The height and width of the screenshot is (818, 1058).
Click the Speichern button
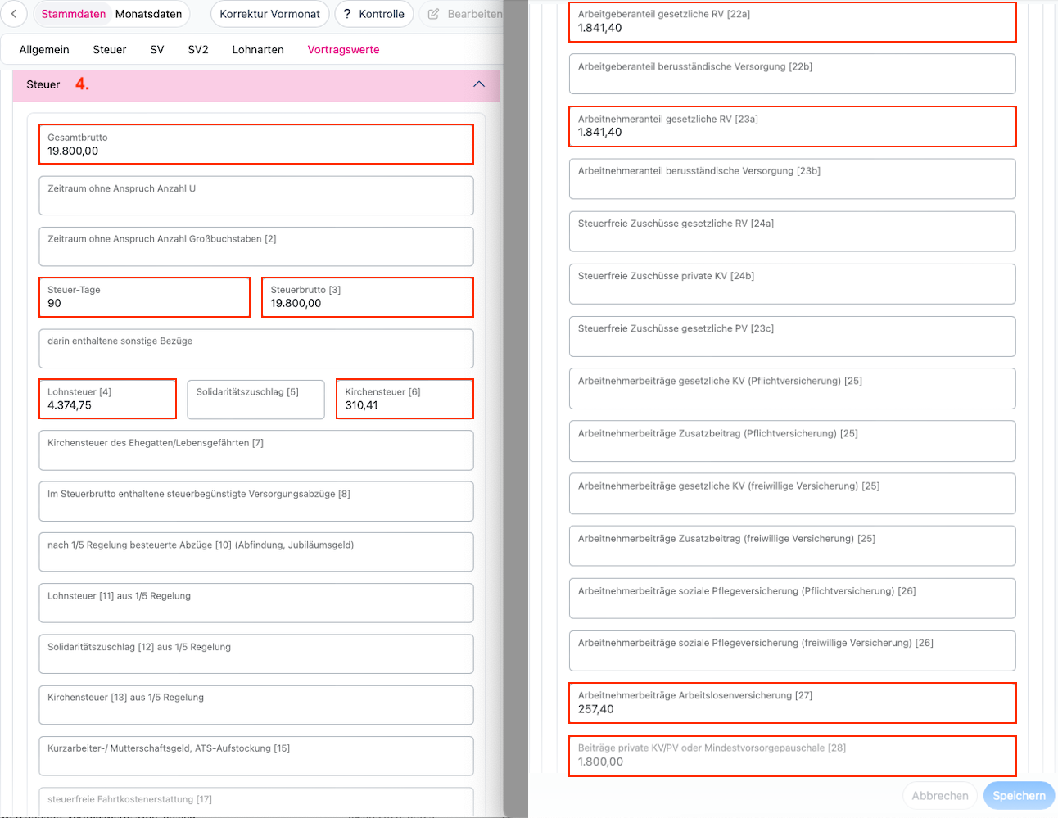point(1019,795)
